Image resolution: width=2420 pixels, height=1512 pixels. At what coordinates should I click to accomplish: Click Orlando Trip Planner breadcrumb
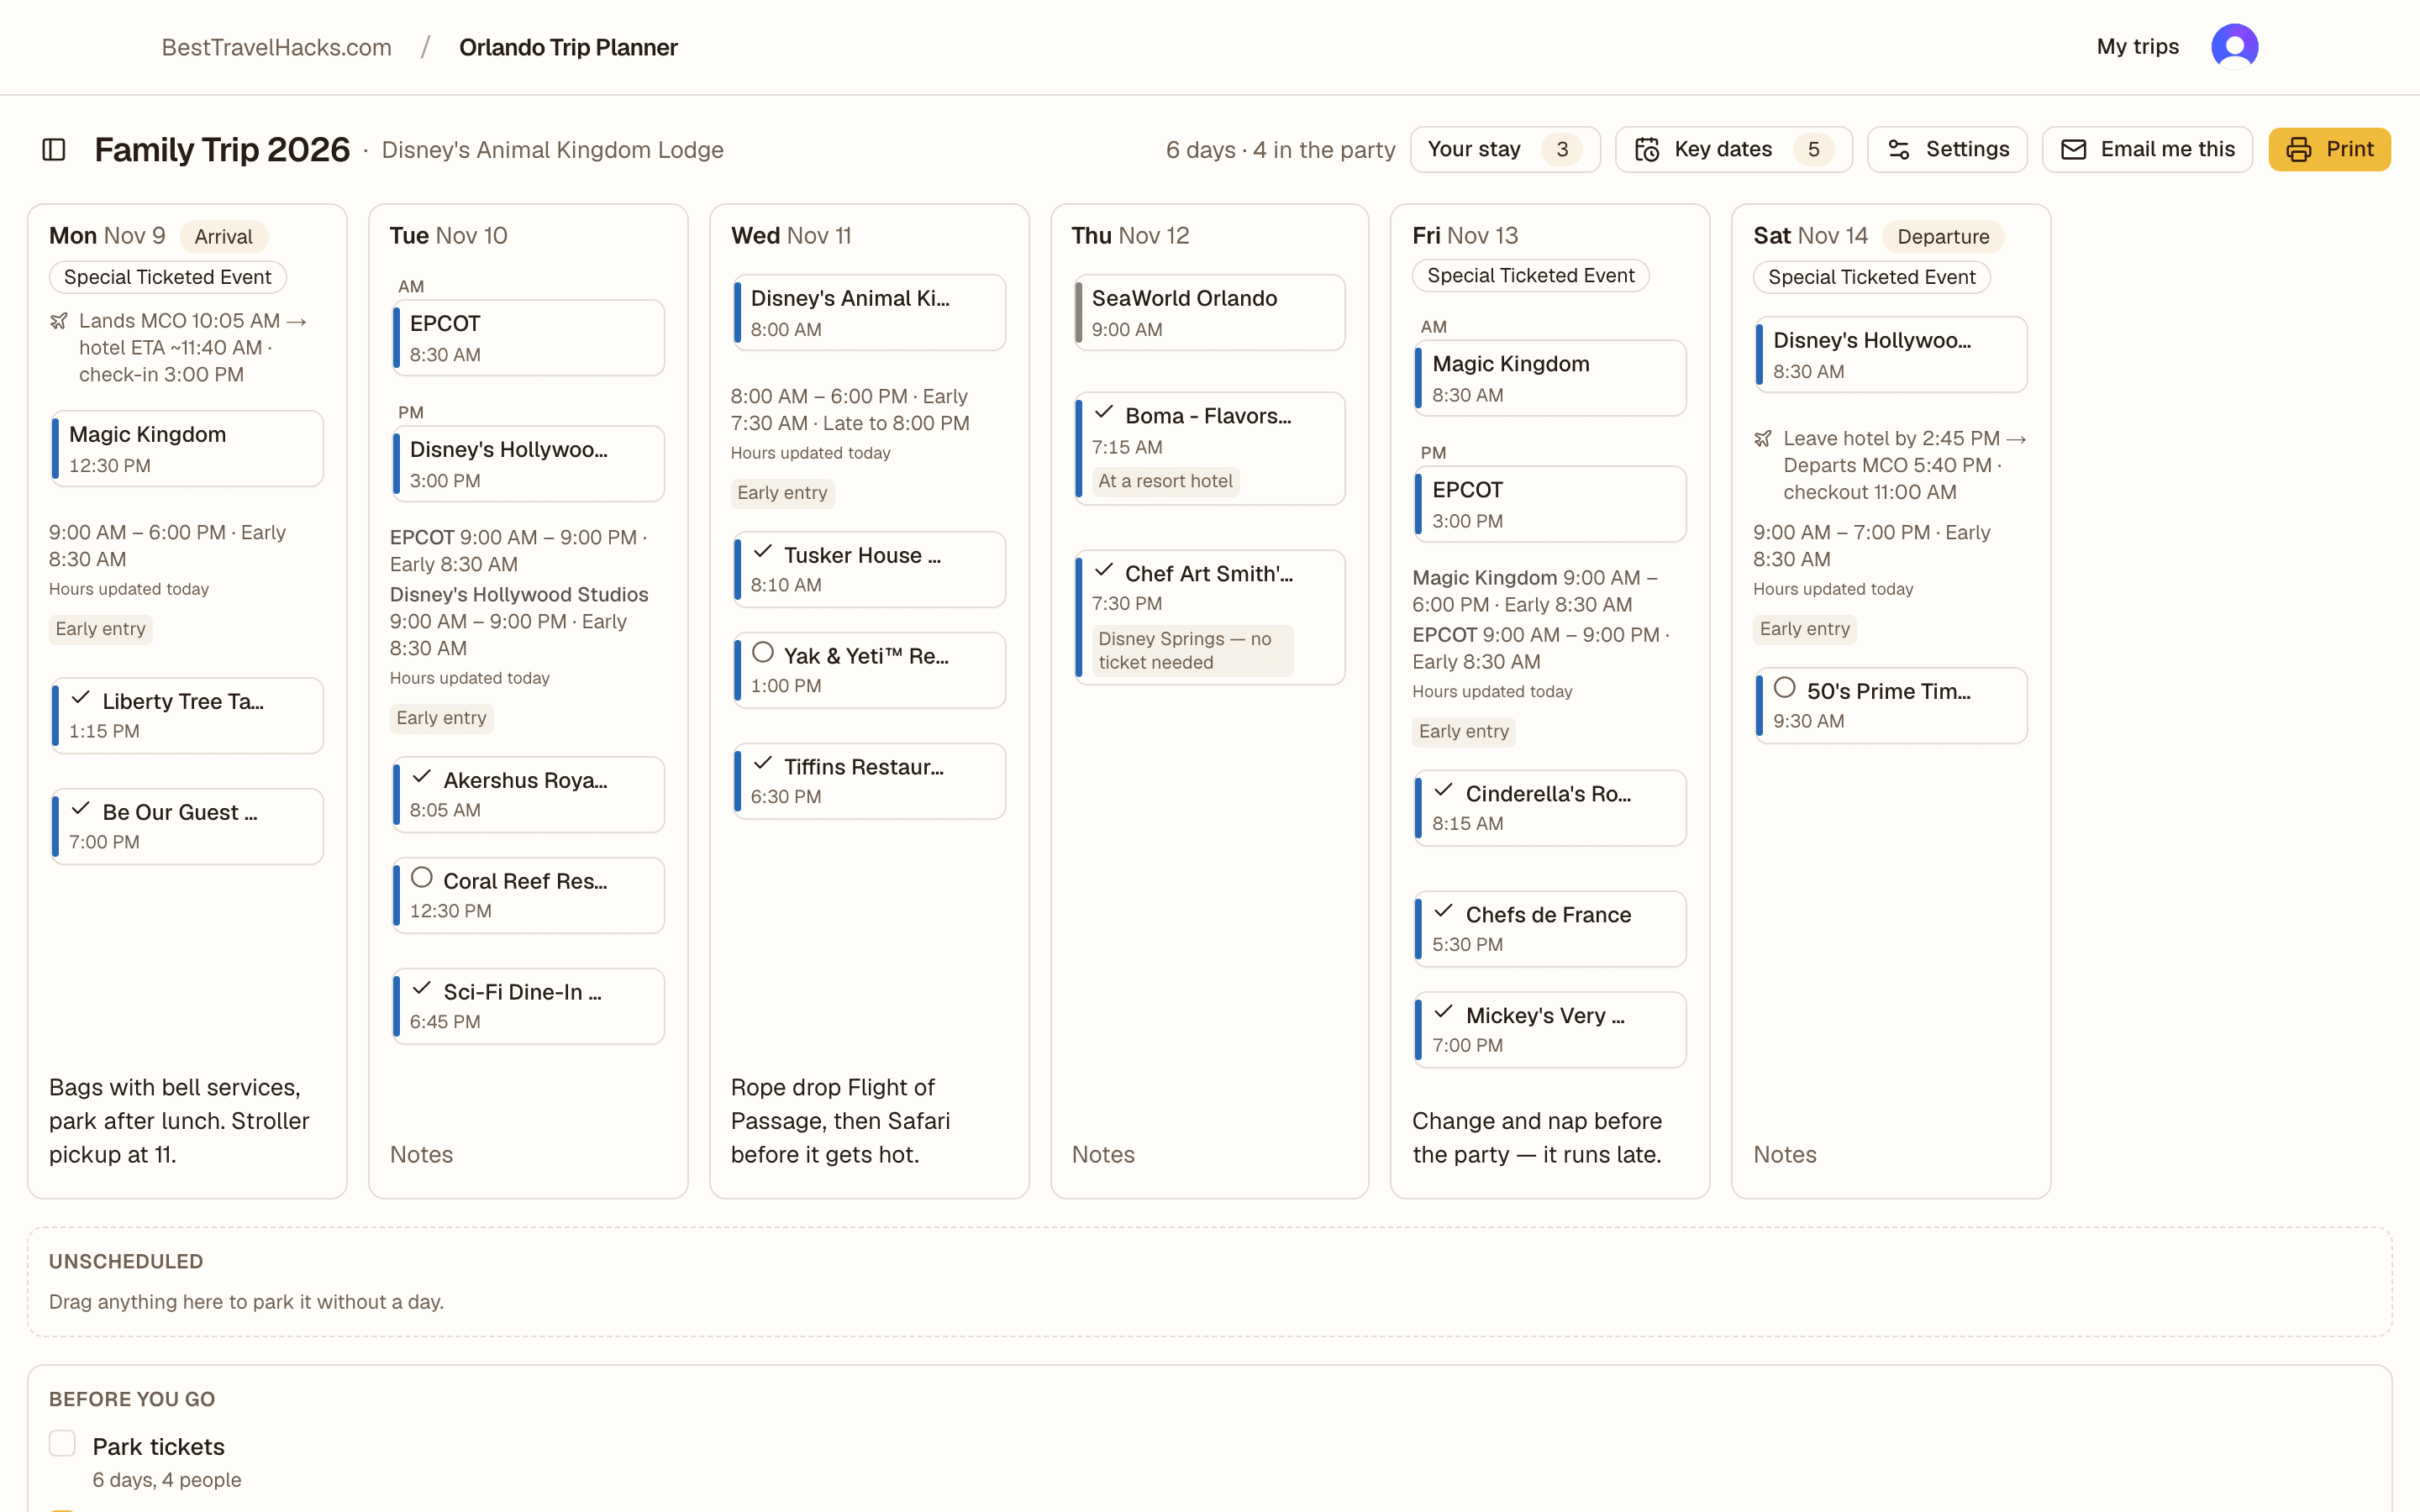(x=568, y=48)
